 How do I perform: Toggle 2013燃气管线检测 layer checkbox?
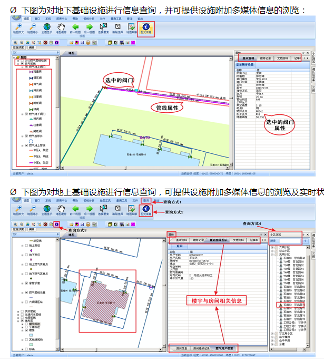22,61
